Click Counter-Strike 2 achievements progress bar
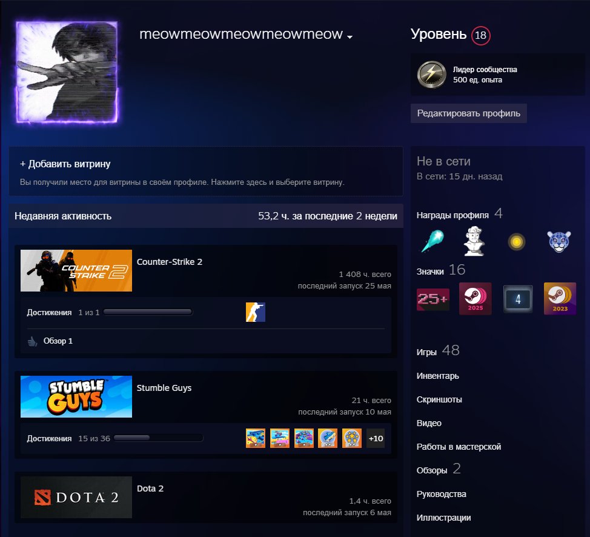Image resolution: width=590 pixels, height=537 pixels. coord(148,312)
